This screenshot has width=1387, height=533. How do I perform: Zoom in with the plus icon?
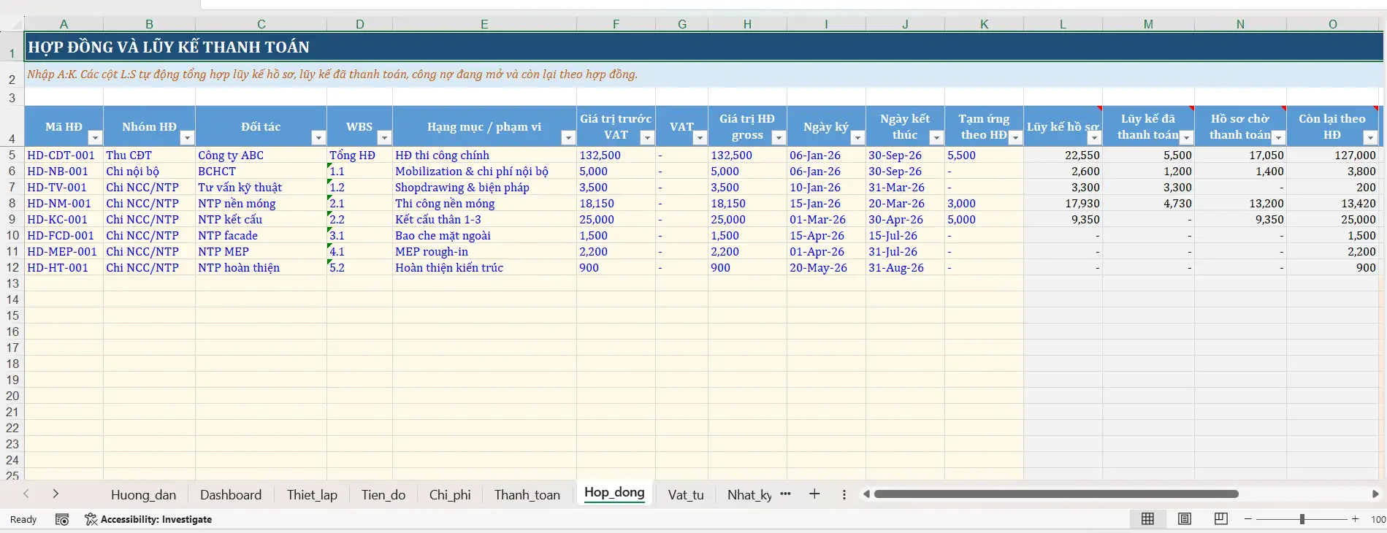tap(1356, 519)
